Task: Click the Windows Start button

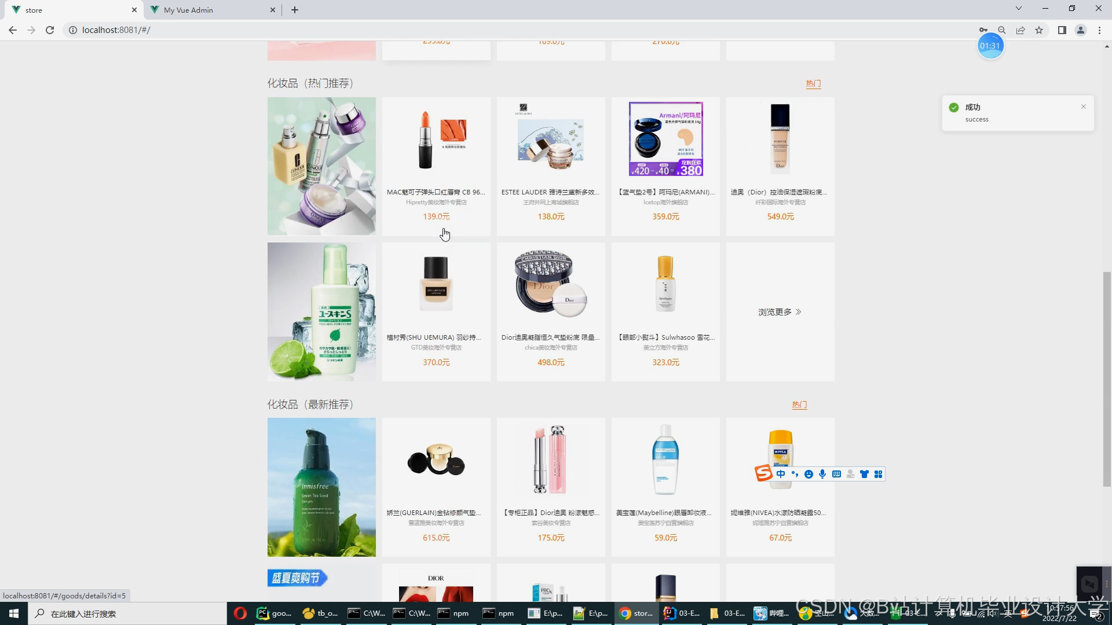Action: point(14,613)
